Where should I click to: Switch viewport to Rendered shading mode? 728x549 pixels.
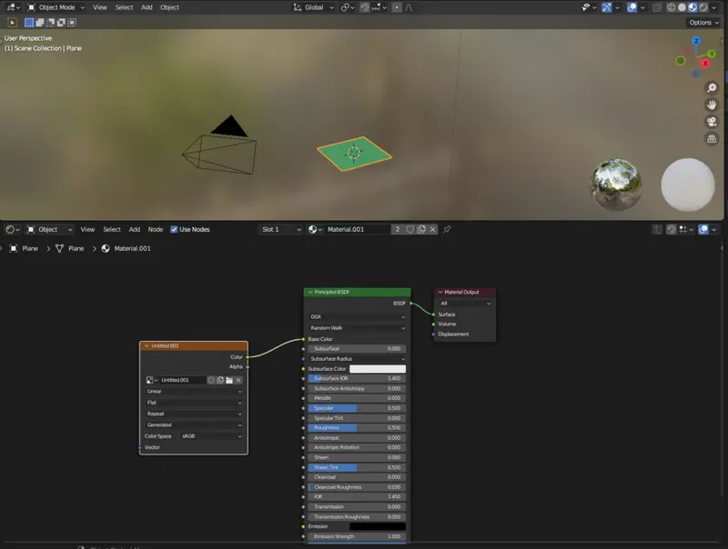click(x=703, y=7)
